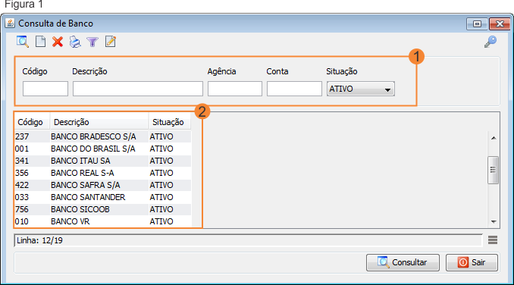
Task: Focus the Conta input field
Action: click(294, 89)
